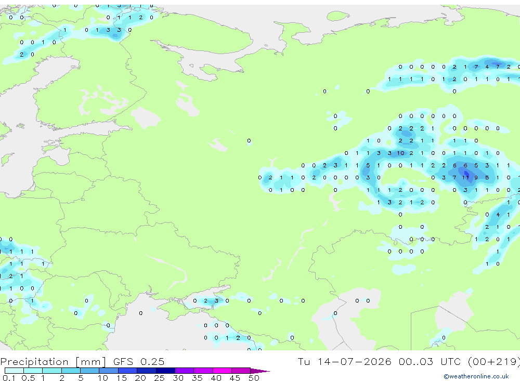Viewport: 520px width, 381px height.
Task: Click the '10' precipitation value on the map
Action: tap(400, 153)
